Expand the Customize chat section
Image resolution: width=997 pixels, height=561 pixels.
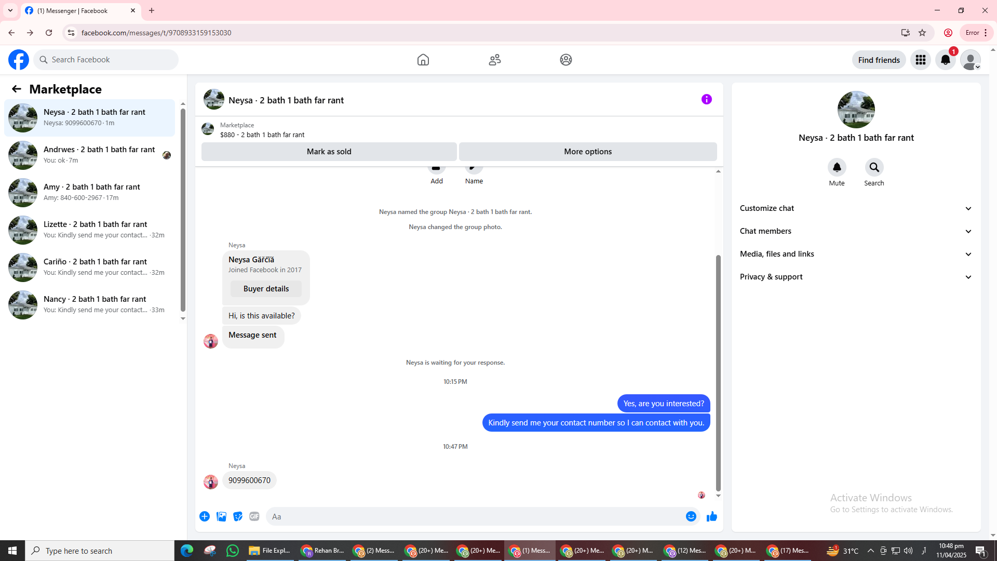[856, 208]
